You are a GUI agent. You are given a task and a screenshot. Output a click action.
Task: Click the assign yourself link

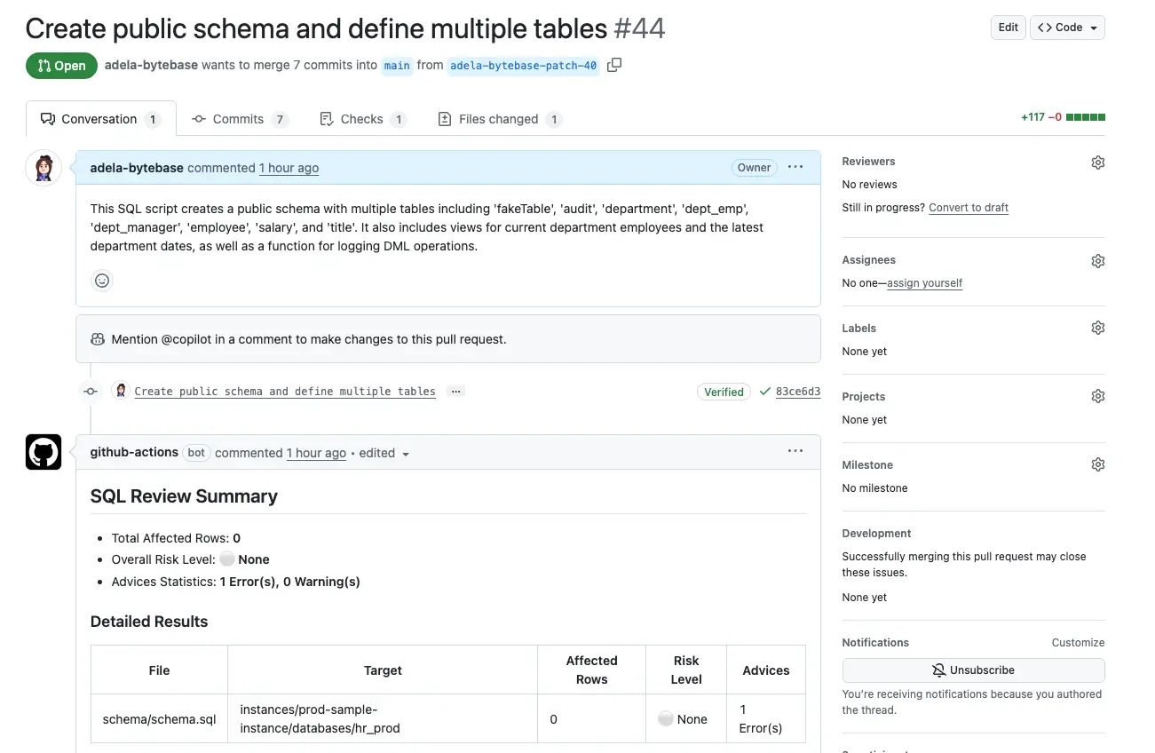[x=924, y=283]
